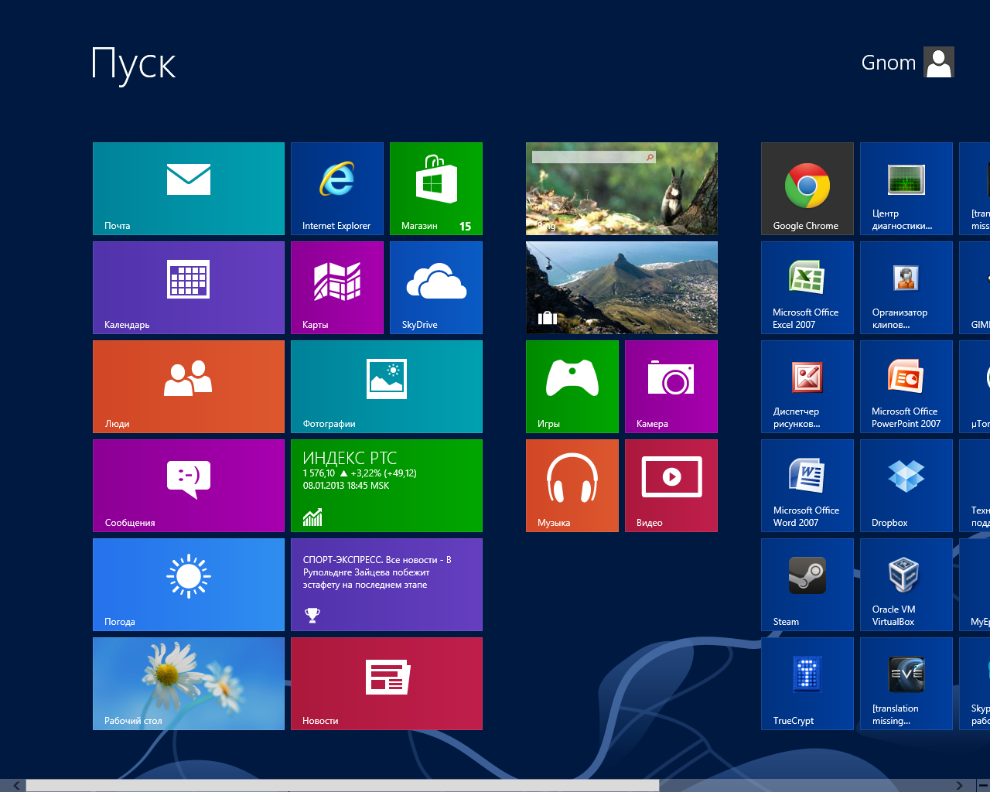Open the travel tile with mountain photo

pos(622,288)
